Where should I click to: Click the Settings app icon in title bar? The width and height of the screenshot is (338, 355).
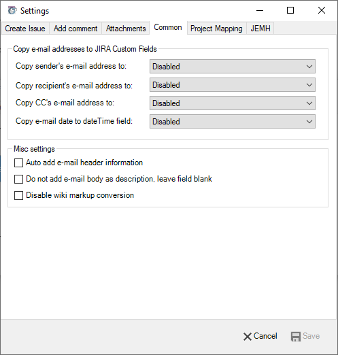click(x=12, y=10)
